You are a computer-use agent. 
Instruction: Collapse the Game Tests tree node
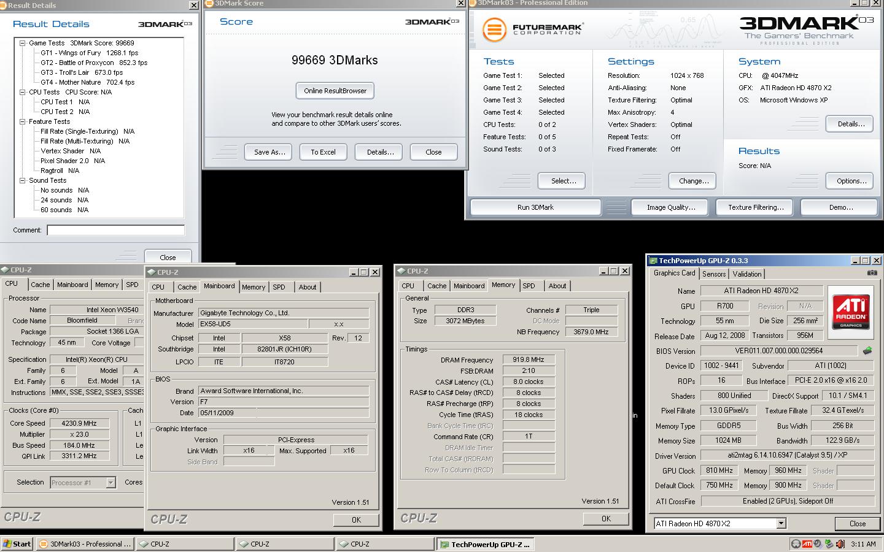(x=23, y=43)
